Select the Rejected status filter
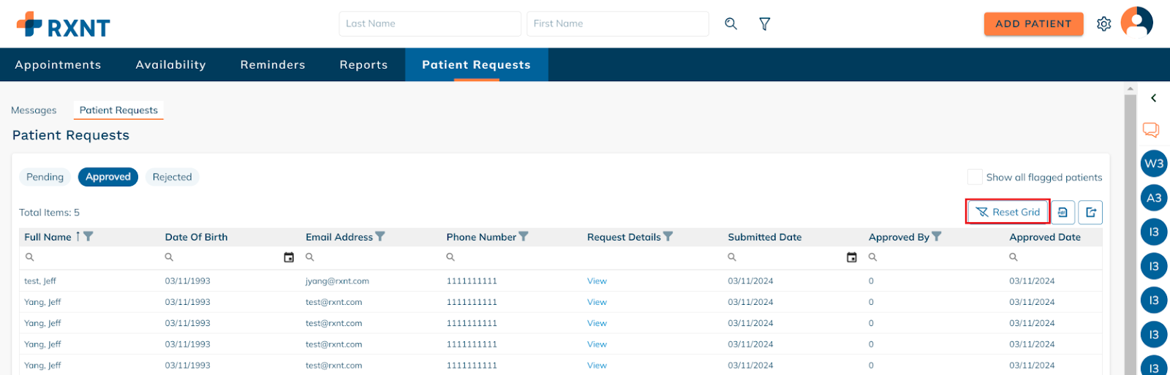Image resolution: width=1170 pixels, height=375 pixels. coord(172,177)
